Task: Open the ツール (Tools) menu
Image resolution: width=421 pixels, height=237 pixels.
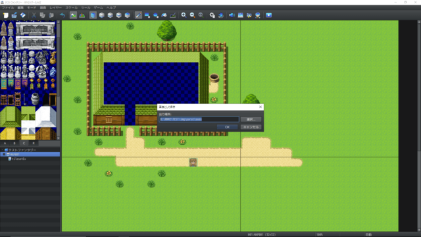Action: coord(86,8)
